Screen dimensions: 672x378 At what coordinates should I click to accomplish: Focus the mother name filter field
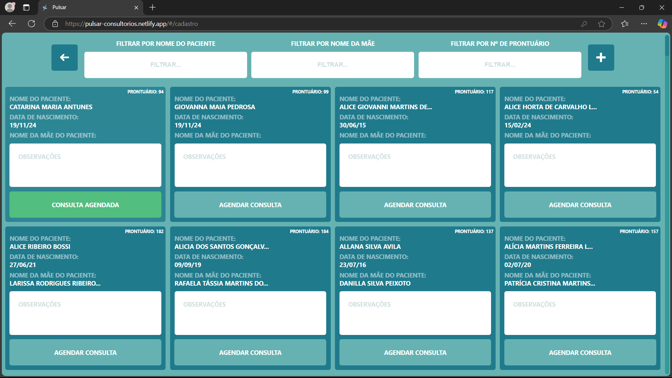[x=332, y=65]
